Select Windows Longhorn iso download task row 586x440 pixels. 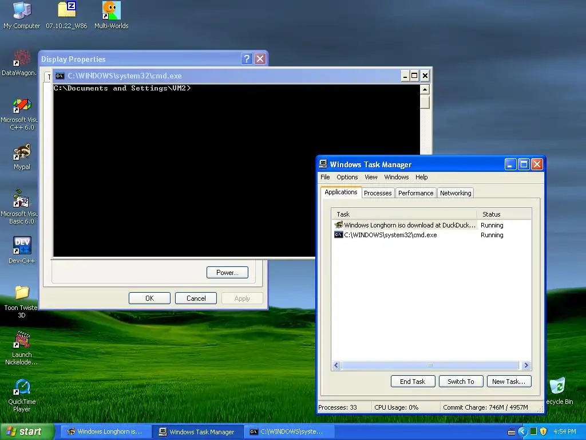point(431,225)
